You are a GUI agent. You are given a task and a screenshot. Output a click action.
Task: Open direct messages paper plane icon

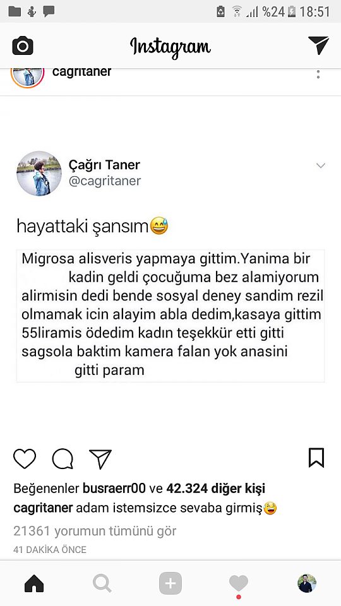coord(318,45)
